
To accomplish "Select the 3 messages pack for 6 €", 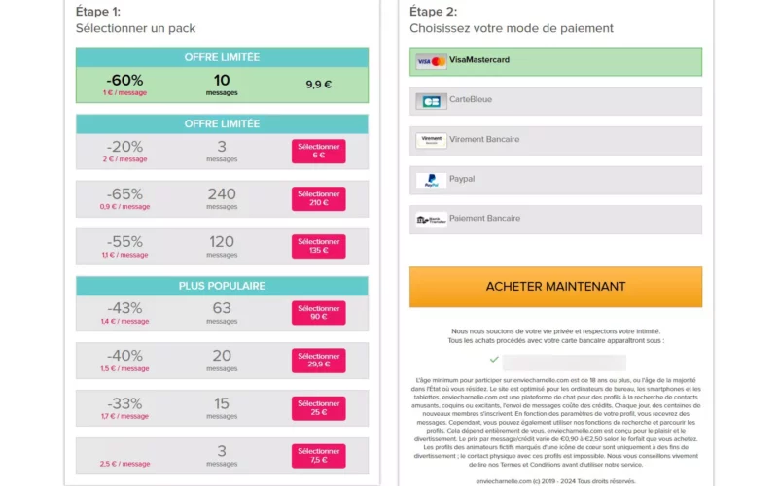I will click(x=318, y=151).
